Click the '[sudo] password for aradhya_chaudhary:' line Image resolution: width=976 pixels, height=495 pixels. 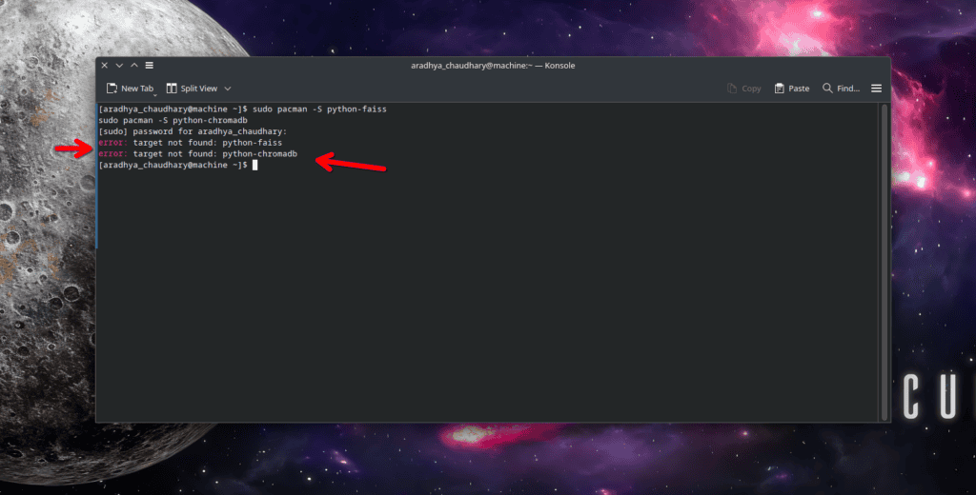(193, 131)
